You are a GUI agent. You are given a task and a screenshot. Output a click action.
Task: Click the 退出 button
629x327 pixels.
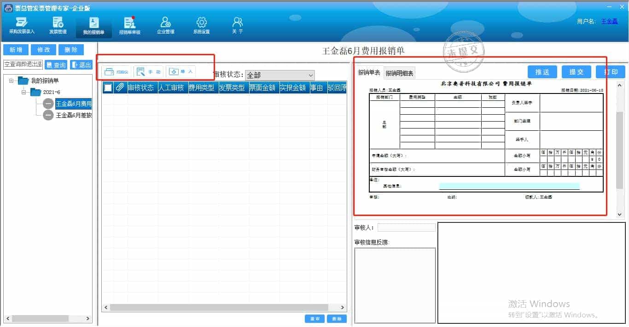(82, 65)
